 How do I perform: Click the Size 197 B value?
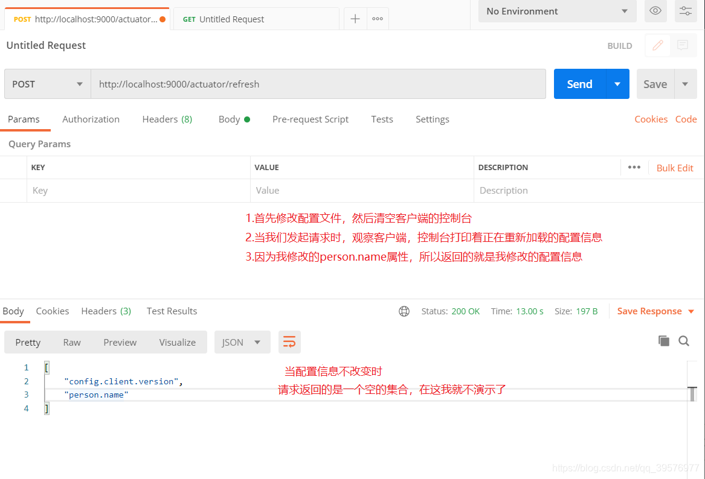click(587, 311)
